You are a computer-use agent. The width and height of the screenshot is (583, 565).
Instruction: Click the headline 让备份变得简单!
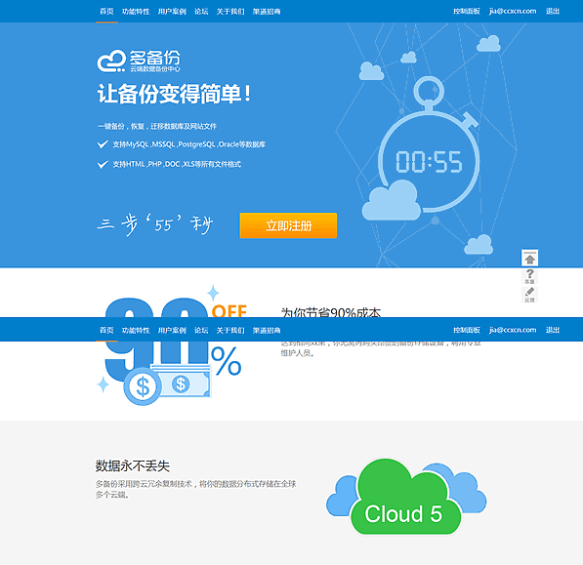pyautogui.click(x=174, y=94)
